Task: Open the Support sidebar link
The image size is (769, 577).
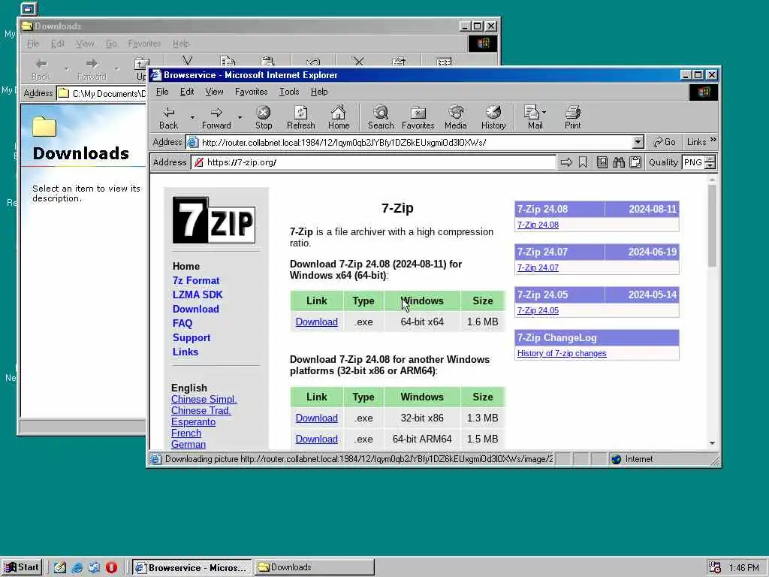Action: tap(191, 337)
